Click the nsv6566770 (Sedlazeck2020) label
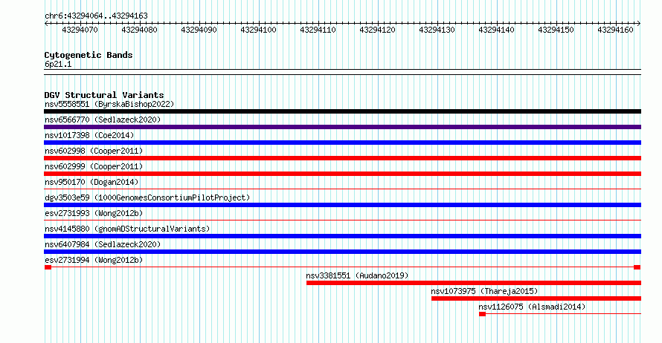This screenshot has height=343, width=662. click(x=103, y=120)
